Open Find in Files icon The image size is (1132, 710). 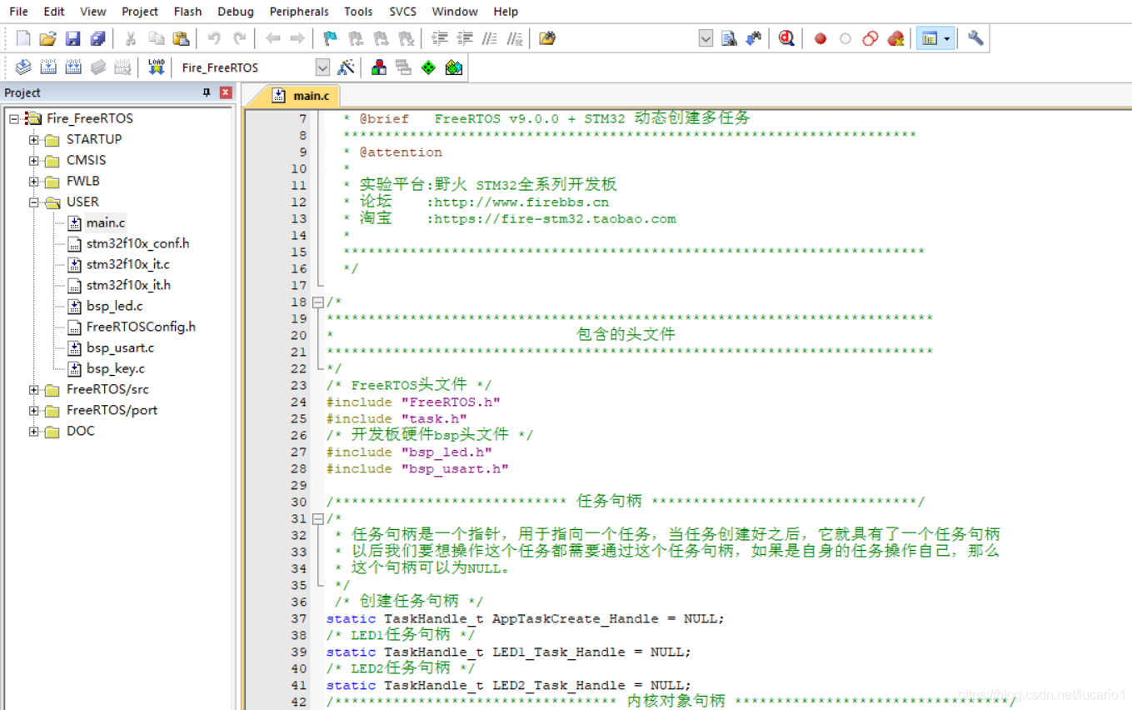[x=547, y=38]
